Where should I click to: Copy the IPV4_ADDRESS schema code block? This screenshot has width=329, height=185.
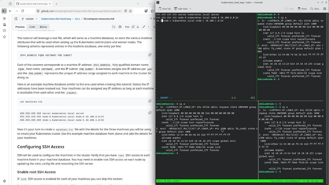[x=150, y=55]
